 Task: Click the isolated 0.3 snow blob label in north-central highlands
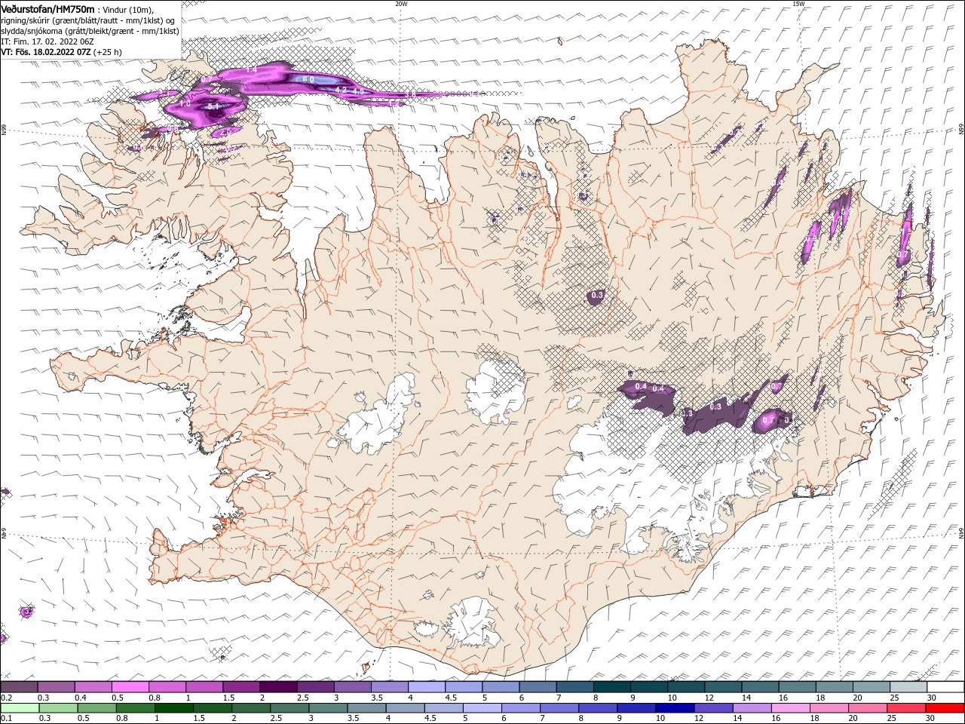(x=597, y=296)
